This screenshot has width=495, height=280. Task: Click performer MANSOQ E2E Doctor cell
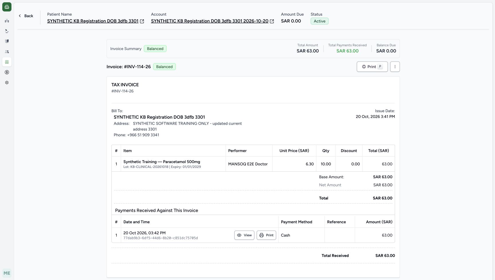pos(249,164)
